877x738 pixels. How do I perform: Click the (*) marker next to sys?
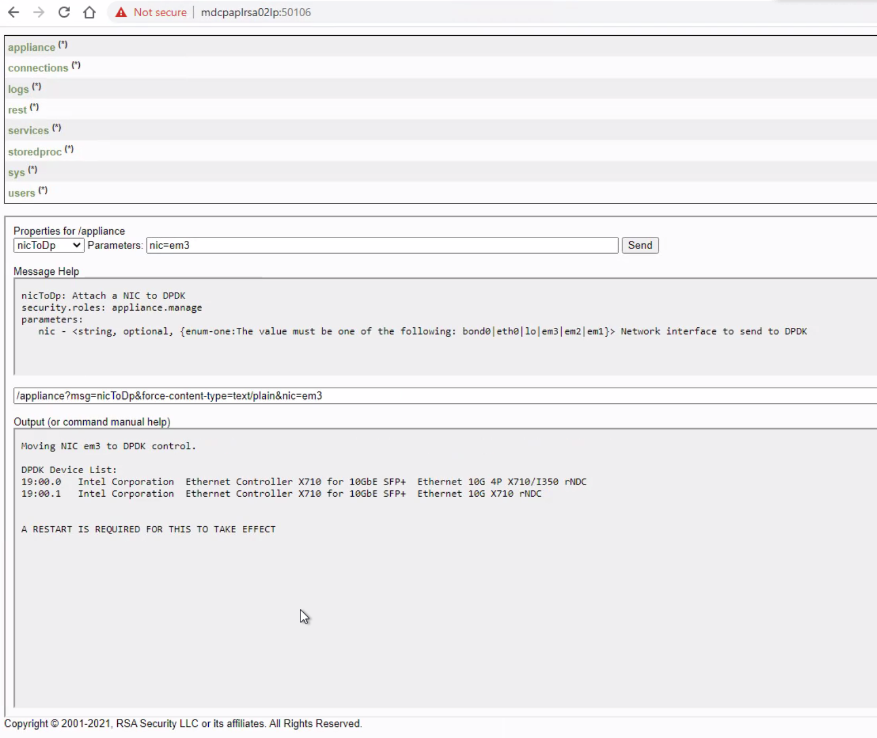tap(33, 170)
